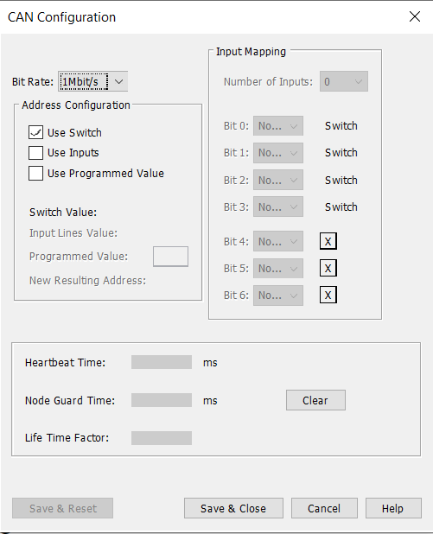The height and width of the screenshot is (534, 433).
Task: Click Save & Close
Action: (x=233, y=508)
